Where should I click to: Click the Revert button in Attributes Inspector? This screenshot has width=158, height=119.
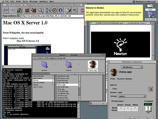[132, 118]
